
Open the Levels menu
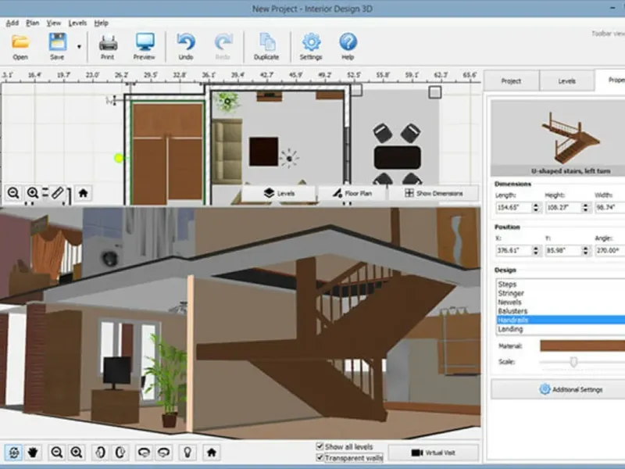click(77, 23)
